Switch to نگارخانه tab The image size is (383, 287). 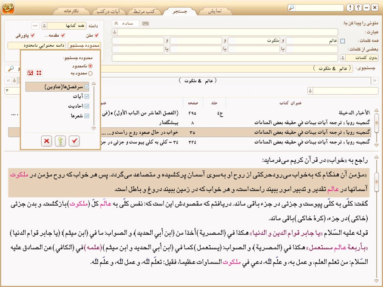tap(71, 11)
